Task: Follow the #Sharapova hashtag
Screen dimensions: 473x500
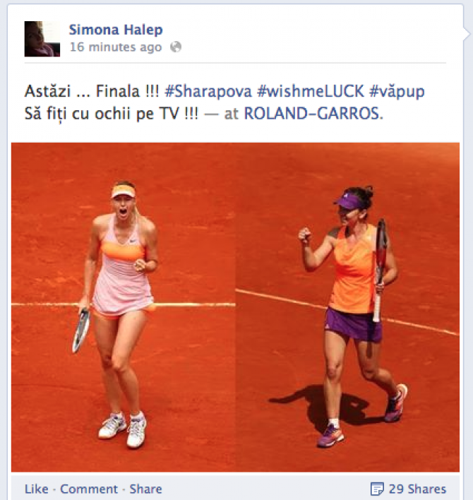Action: 208,91
